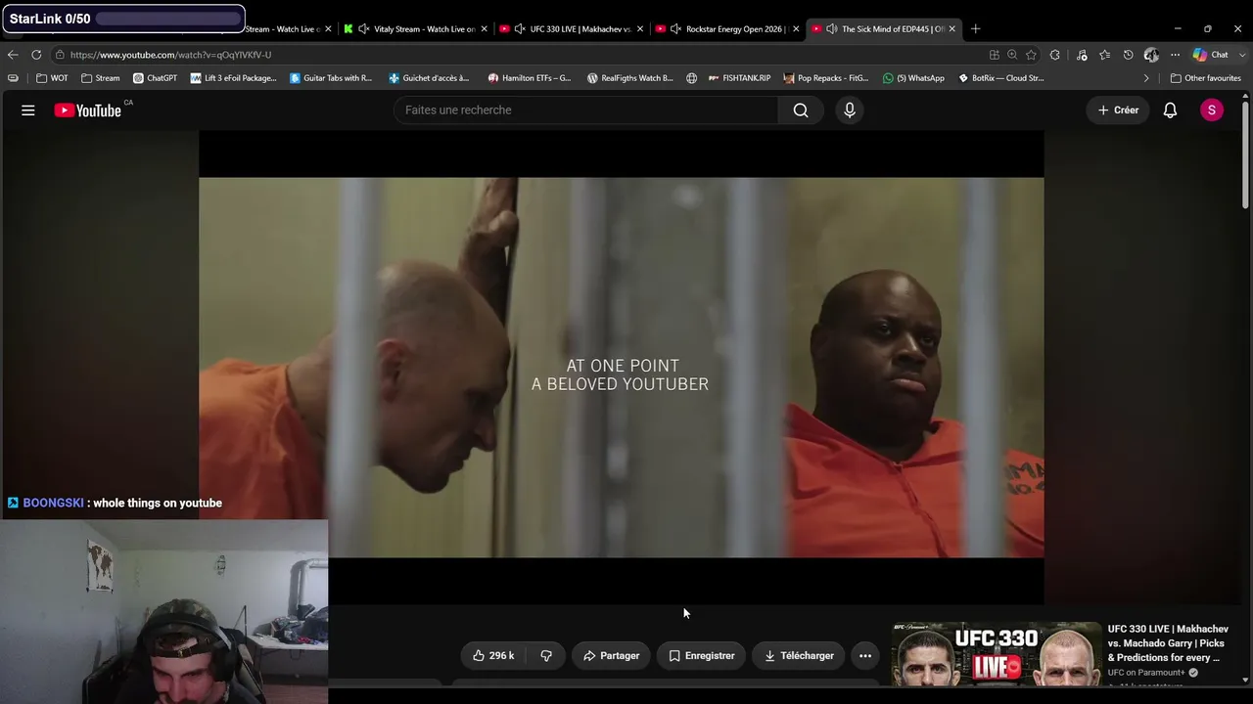Image resolution: width=1253 pixels, height=704 pixels.
Task: Click the first bookmark bar icon before WOT
Action: click(x=13, y=78)
